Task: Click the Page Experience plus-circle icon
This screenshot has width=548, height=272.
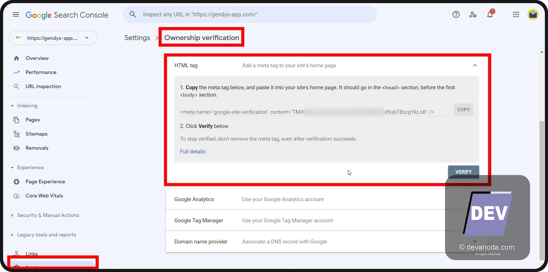Action: 16,182
